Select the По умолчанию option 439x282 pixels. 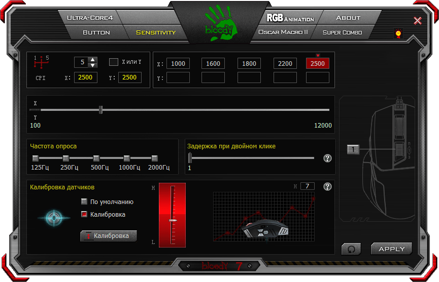point(84,202)
